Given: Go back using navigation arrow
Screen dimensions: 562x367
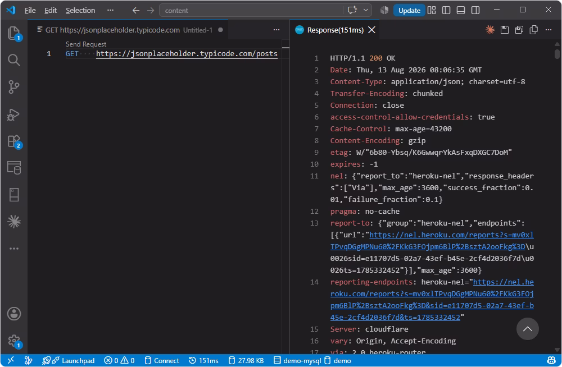Looking at the screenshot, I should click(x=135, y=11).
